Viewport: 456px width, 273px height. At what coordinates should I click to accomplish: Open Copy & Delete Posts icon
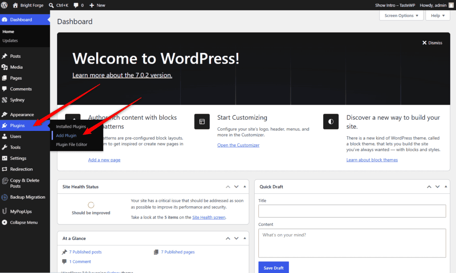click(x=4, y=181)
